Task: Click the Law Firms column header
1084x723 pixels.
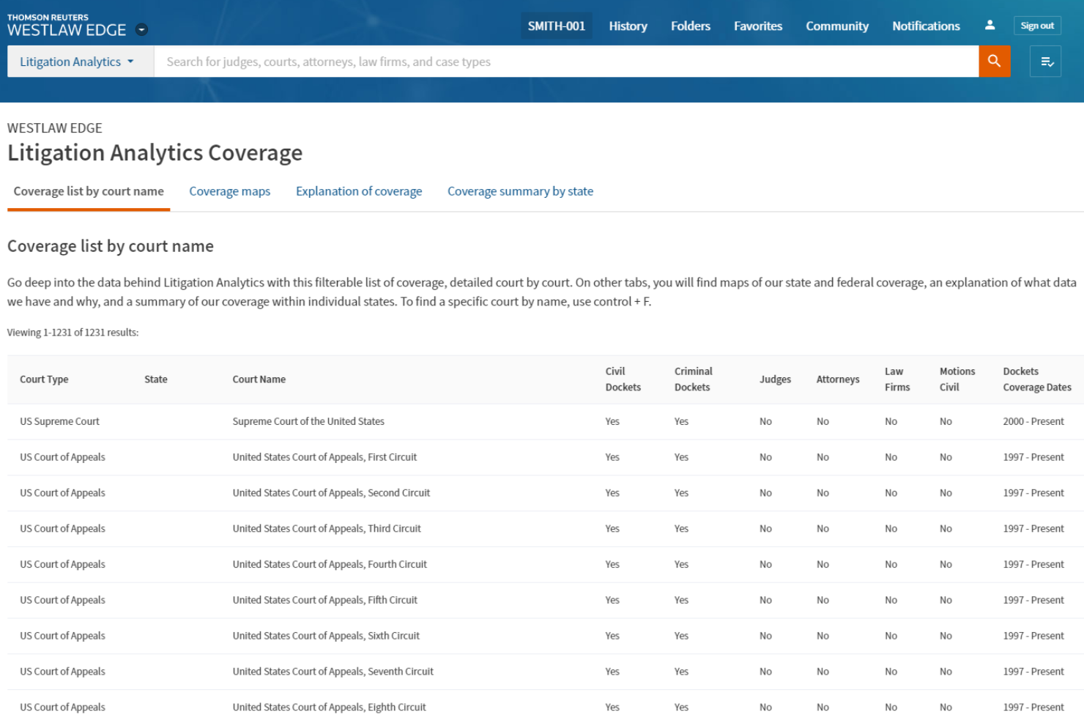Action: [x=897, y=379]
